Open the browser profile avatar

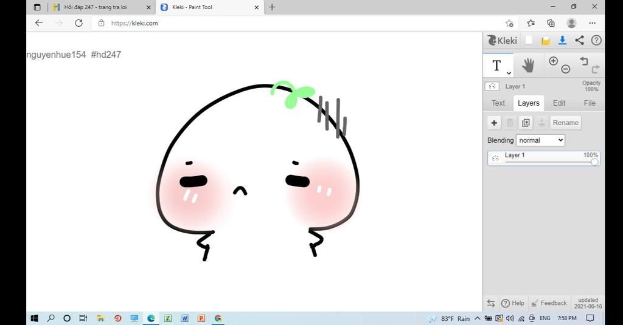click(x=571, y=23)
